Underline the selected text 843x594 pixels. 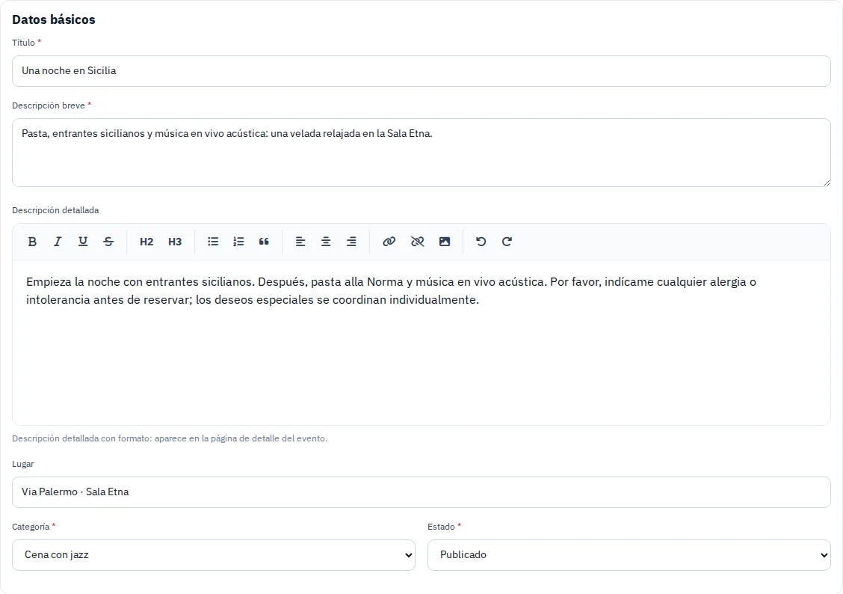tap(83, 242)
